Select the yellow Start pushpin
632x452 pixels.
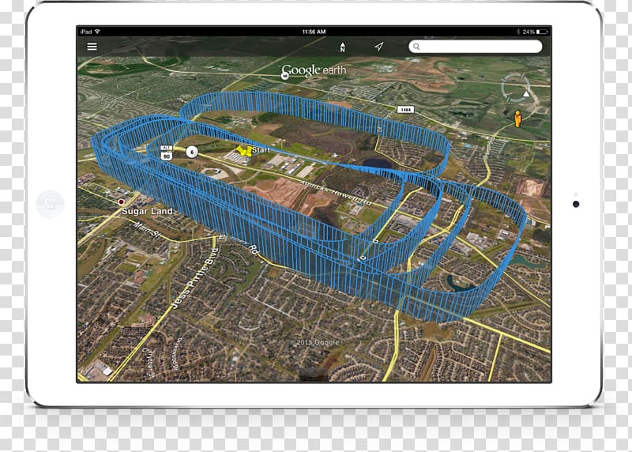243,150
